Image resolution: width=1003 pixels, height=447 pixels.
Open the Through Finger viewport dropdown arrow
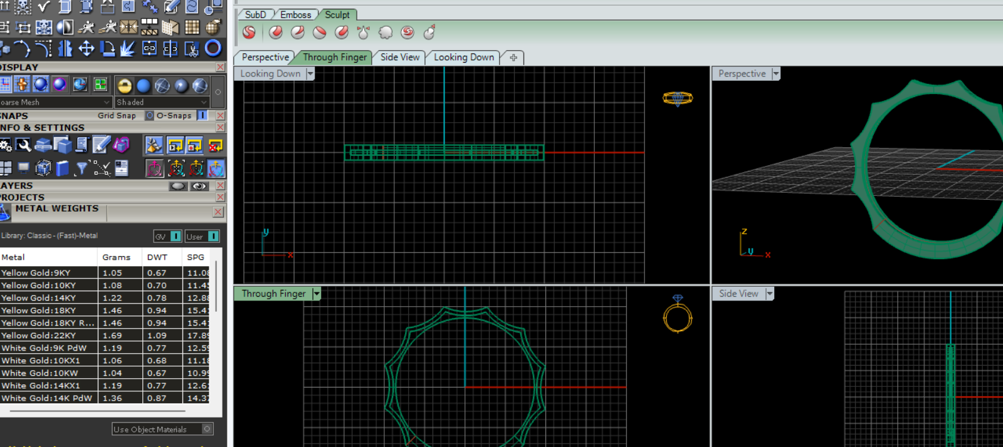click(317, 294)
